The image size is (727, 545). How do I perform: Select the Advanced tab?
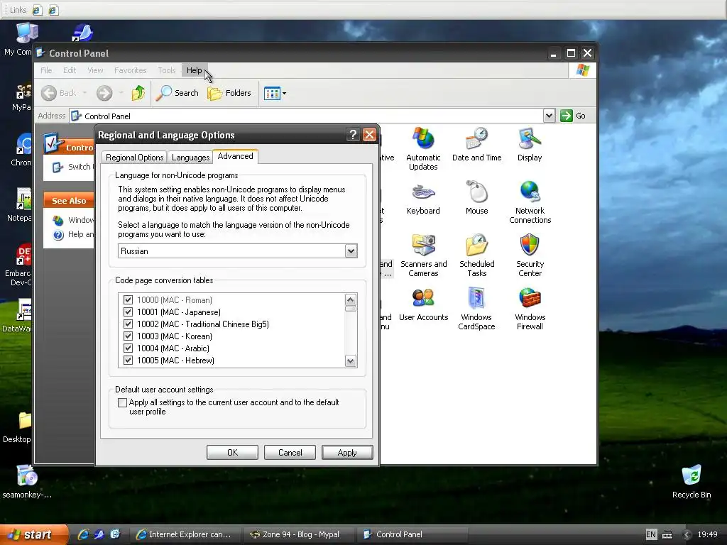click(x=236, y=156)
